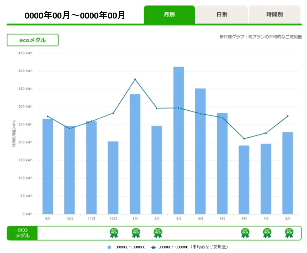This screenshot has height=253, width=307.
Task: Click the eco medal icon under 1月
Action: tap(135, 233)
